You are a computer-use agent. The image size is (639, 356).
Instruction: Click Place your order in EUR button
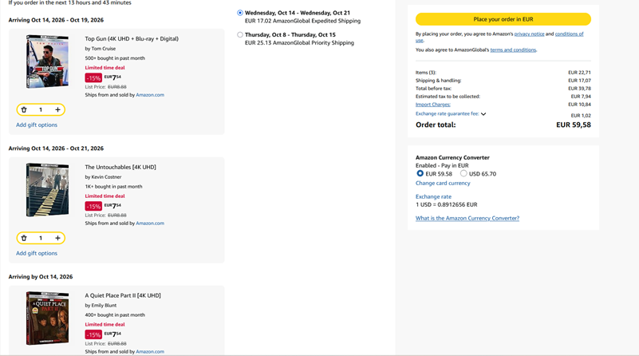(503, 19)
